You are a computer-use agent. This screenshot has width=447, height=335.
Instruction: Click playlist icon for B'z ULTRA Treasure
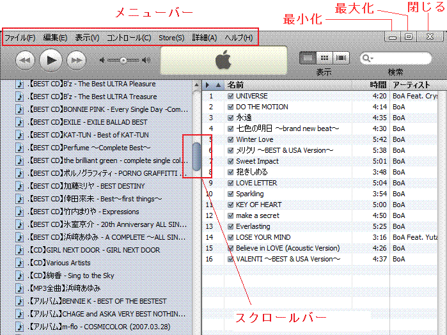pyautogui.click(x=20, y=97)
